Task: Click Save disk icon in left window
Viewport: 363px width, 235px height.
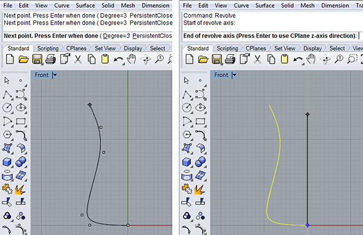Action: [37, 59]
